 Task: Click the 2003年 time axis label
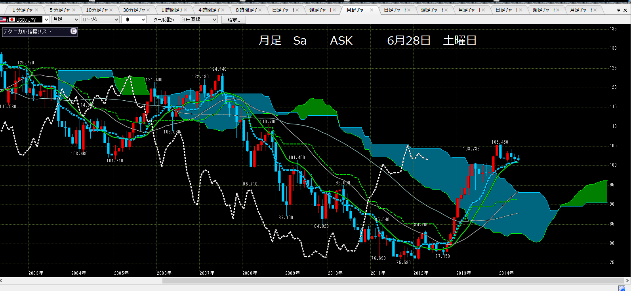pos(36,273)
